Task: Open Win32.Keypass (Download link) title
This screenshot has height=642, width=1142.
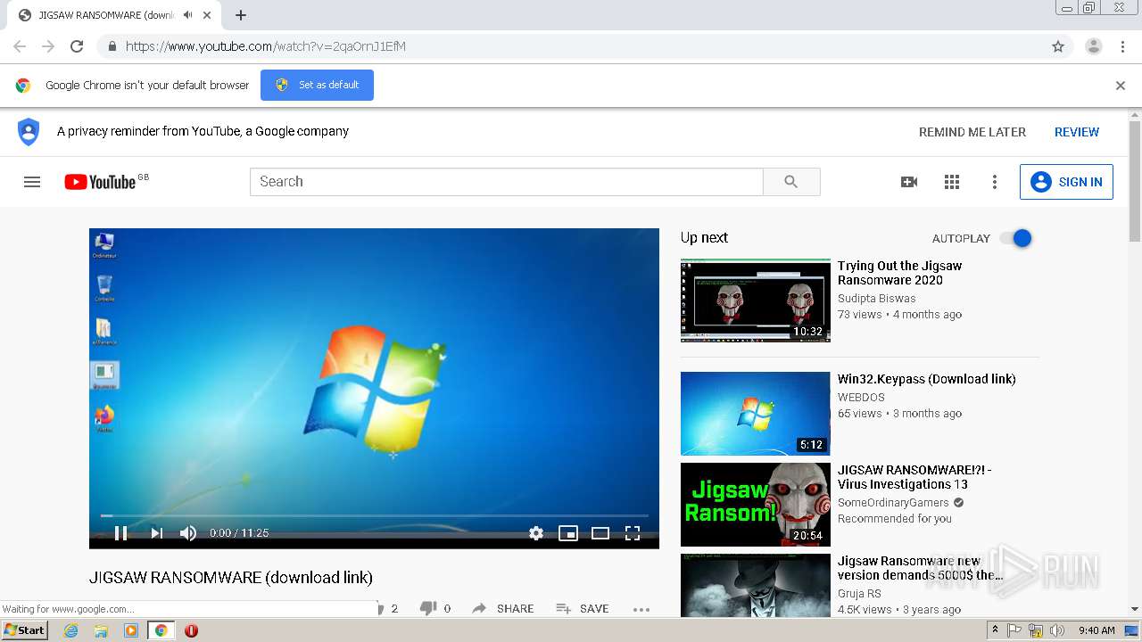Action: 926,379
